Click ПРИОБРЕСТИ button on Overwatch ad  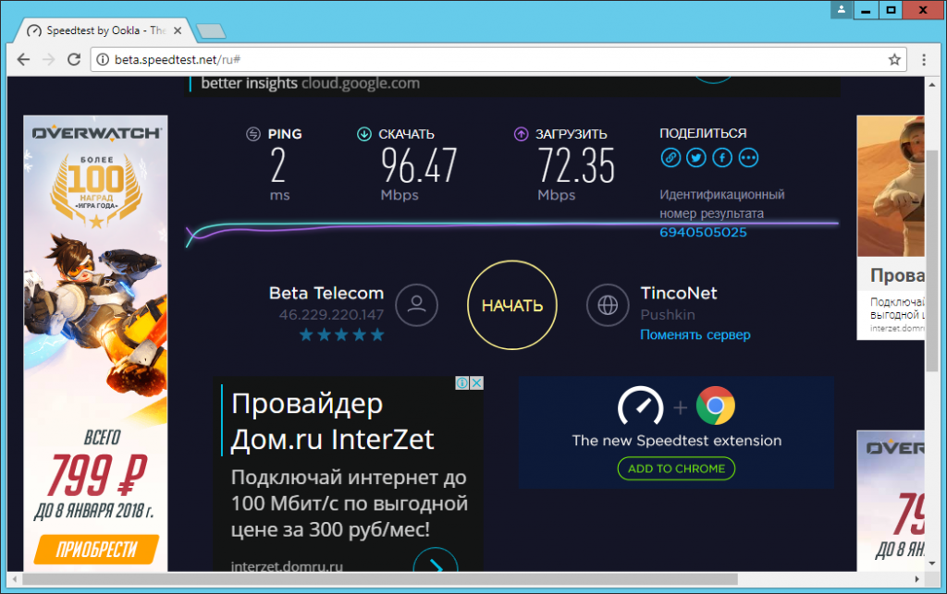(96, 550)
